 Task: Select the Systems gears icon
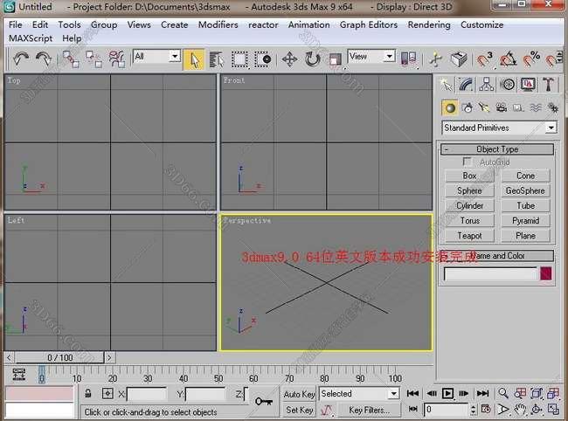553,108
